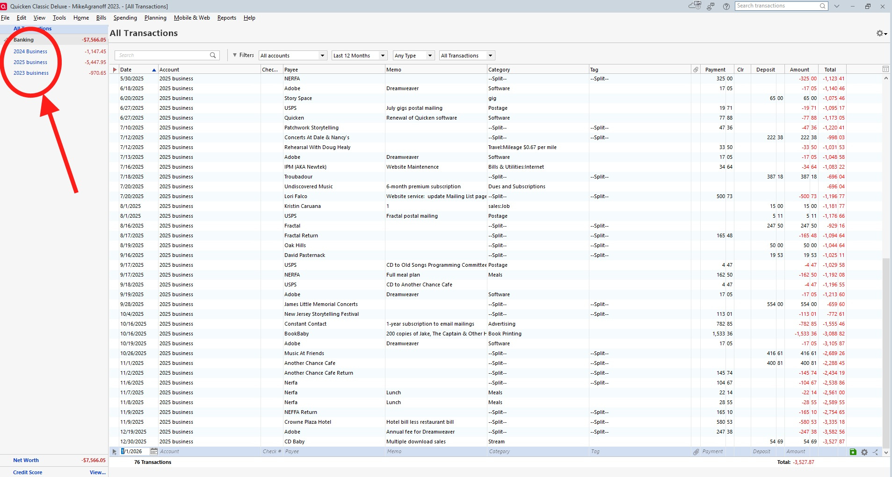Open the Help question mark icon
Image resolution: width=892 pixels, height=477 pixels.
click(x=726, y=6)
